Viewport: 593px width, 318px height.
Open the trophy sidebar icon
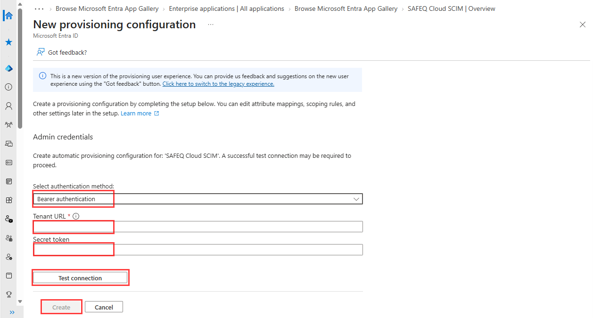click(8, 294)
